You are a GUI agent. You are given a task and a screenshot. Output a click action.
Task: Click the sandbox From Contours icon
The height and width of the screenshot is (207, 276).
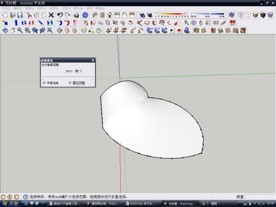pyautogui.click(x=197, y=30)
